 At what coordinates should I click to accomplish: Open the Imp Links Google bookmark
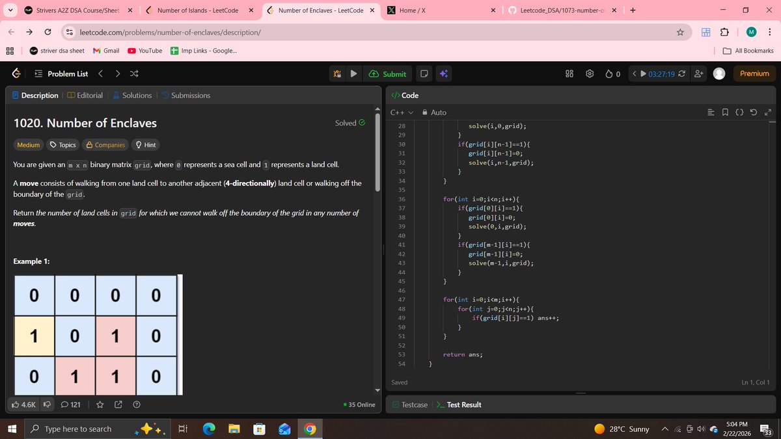203,51
